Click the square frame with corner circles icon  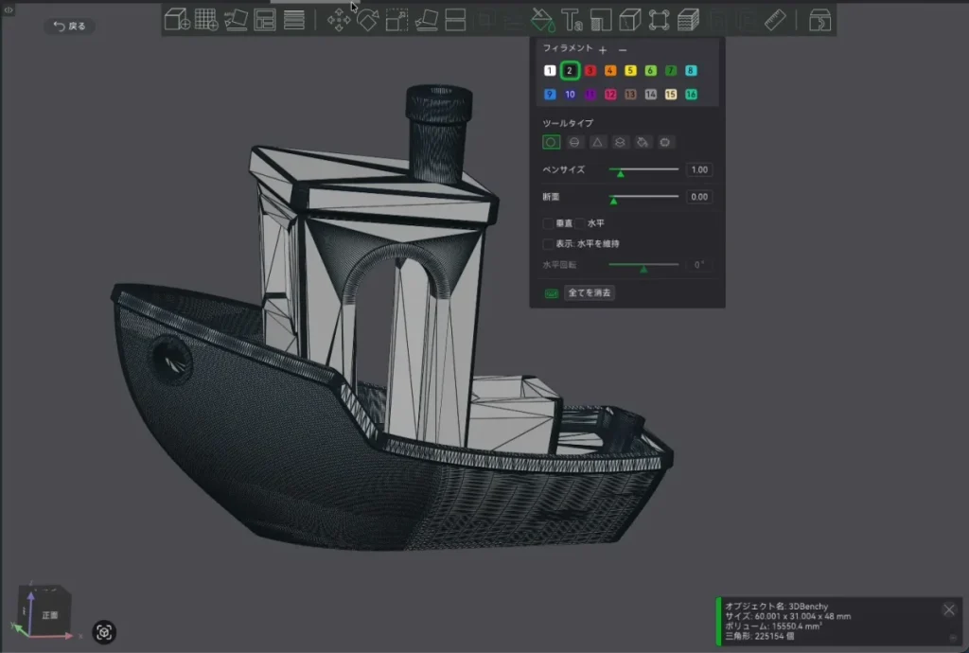[x=659, y=20]
